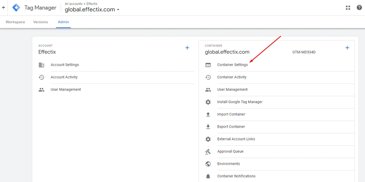Open Account Settings
This screenshot has width=365, height=182.
pyautogui.click(x=65, y=65)
